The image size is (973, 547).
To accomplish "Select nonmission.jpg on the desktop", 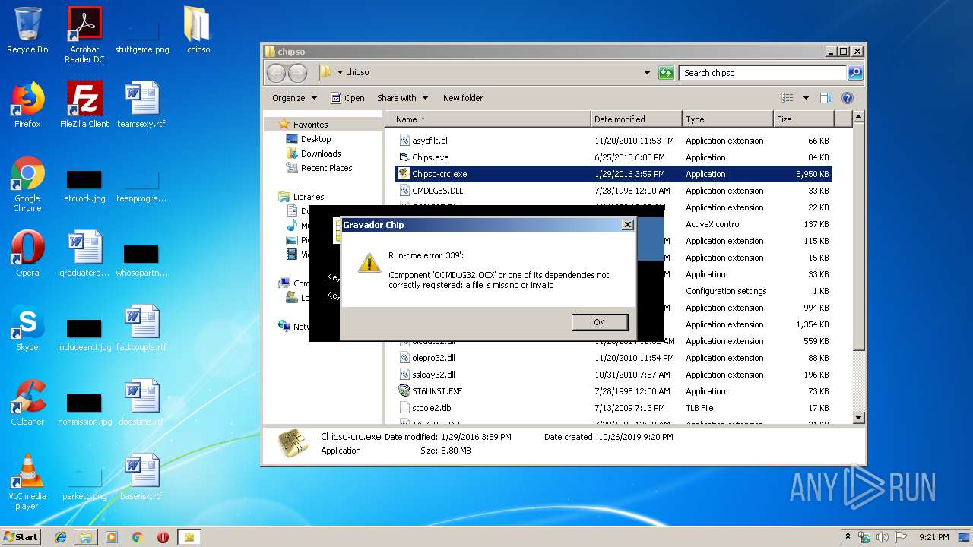I will click(x=84, y=409).
